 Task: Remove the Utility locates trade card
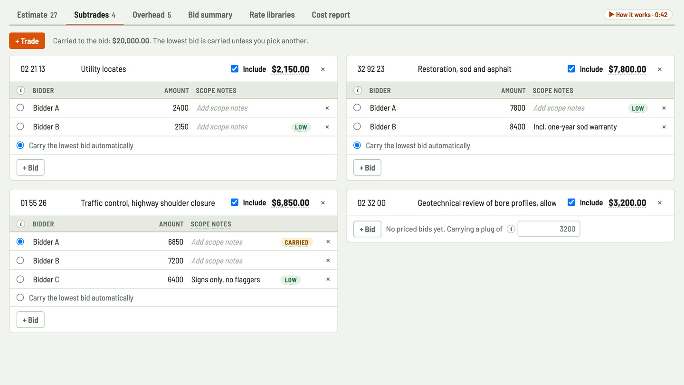[x=323, y=69]
